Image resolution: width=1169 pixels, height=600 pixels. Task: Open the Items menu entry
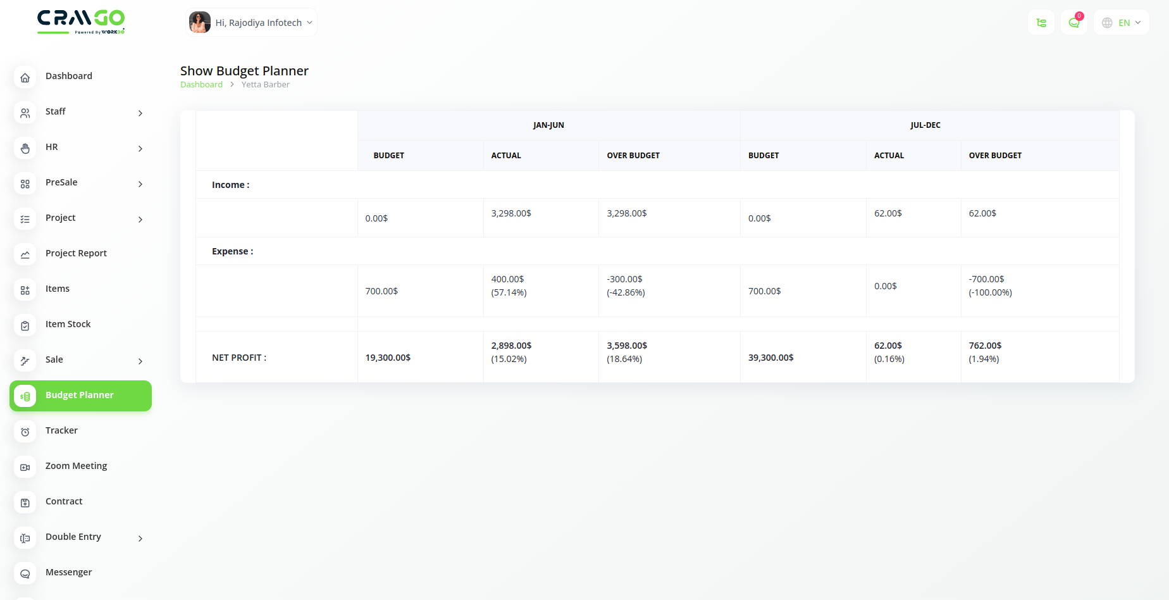(x=58, y=289)
